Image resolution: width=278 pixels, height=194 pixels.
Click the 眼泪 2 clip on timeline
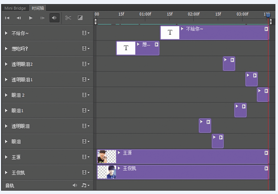263,95
